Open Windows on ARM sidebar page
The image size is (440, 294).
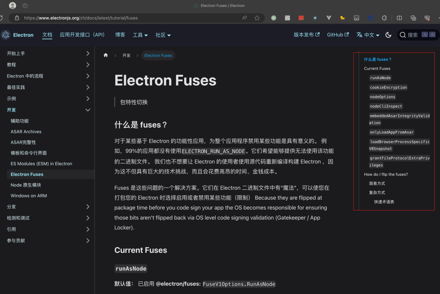29,196
